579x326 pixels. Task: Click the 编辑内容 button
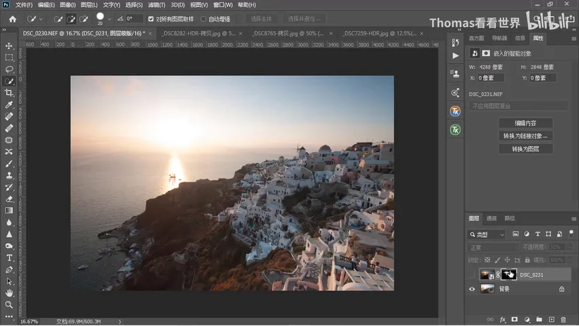click(x=525, y=123)
